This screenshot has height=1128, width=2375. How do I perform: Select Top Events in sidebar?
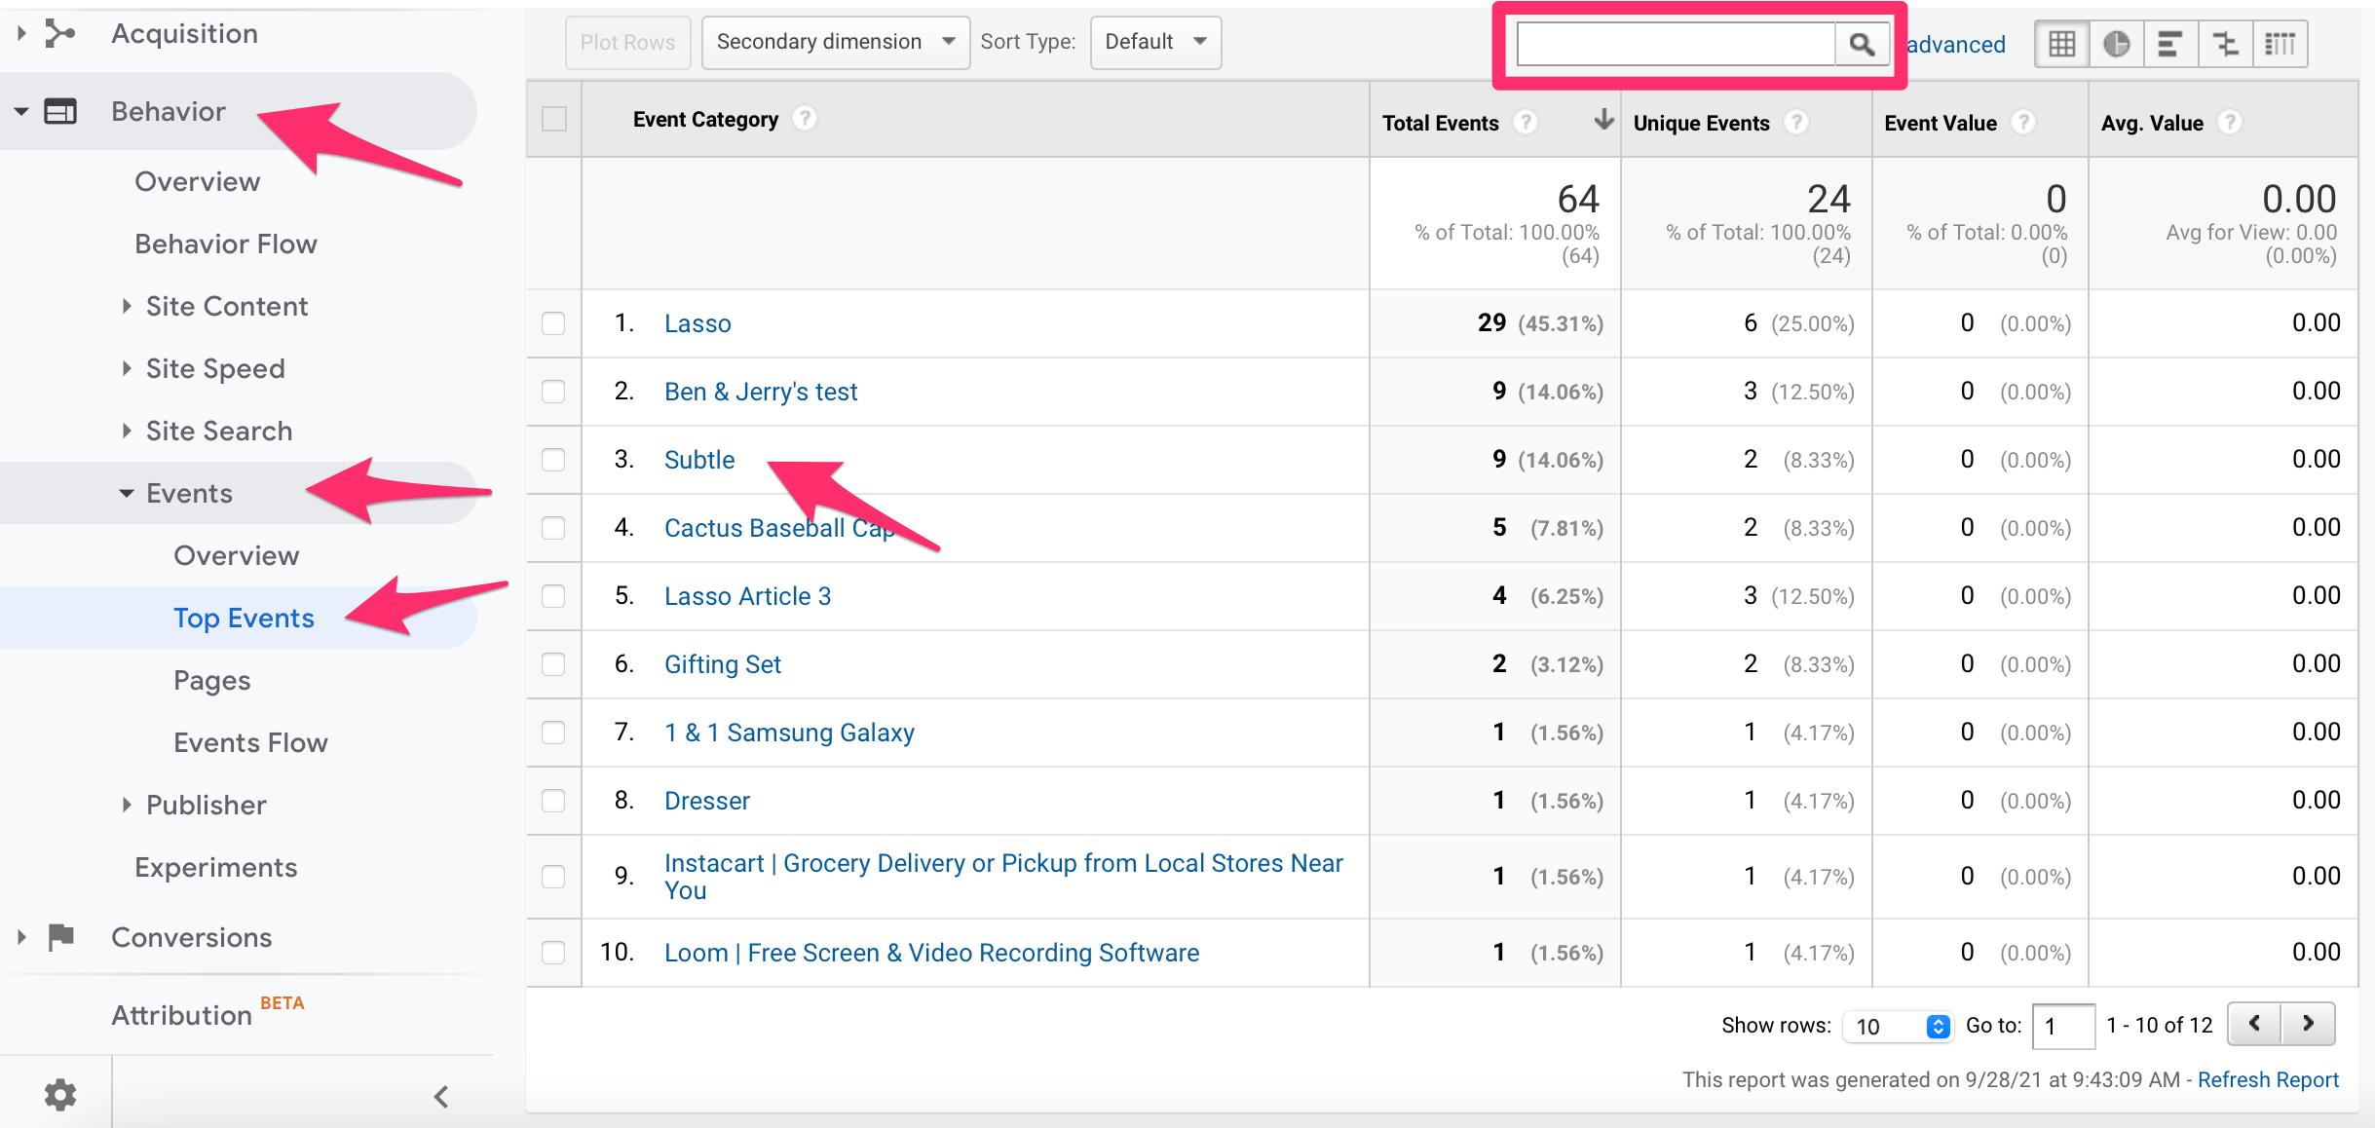coord(245,618)
